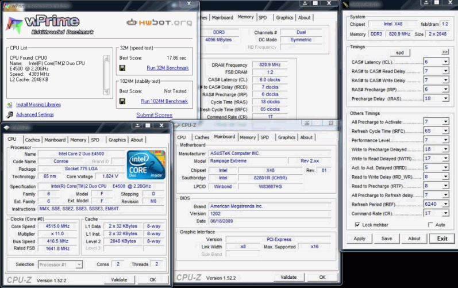Open Refresh Period (tREF) dropdown
The image size is (458, 288).
point(445,204)
